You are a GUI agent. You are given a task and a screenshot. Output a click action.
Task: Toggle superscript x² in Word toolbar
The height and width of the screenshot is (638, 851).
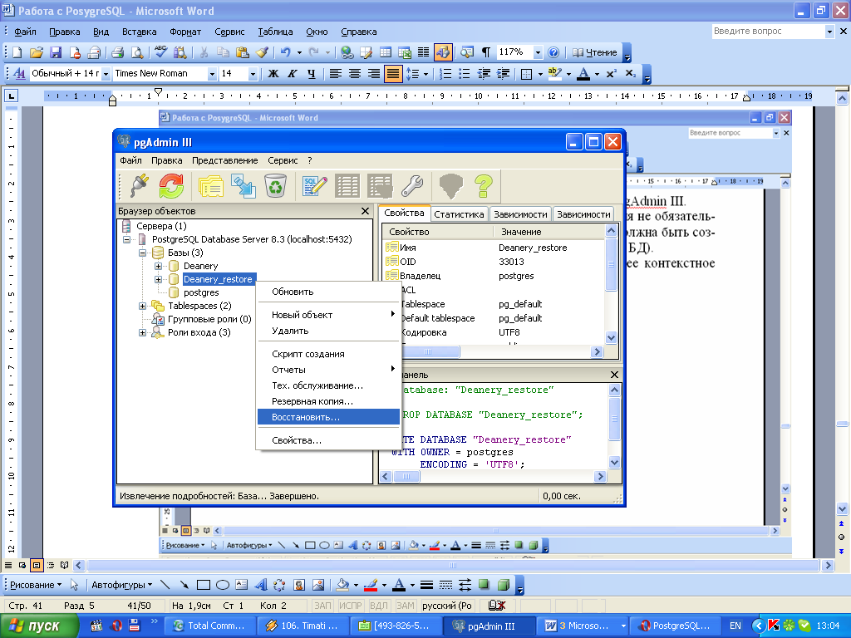[611, 73]
